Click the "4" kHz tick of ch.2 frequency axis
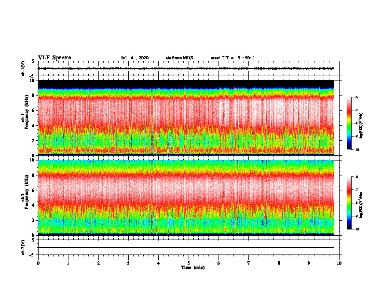The width and height of the screenshot is (382, 295). (34, 205)
